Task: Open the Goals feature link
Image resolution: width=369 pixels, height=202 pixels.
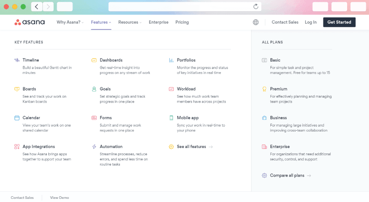Action: pos(105,89)
